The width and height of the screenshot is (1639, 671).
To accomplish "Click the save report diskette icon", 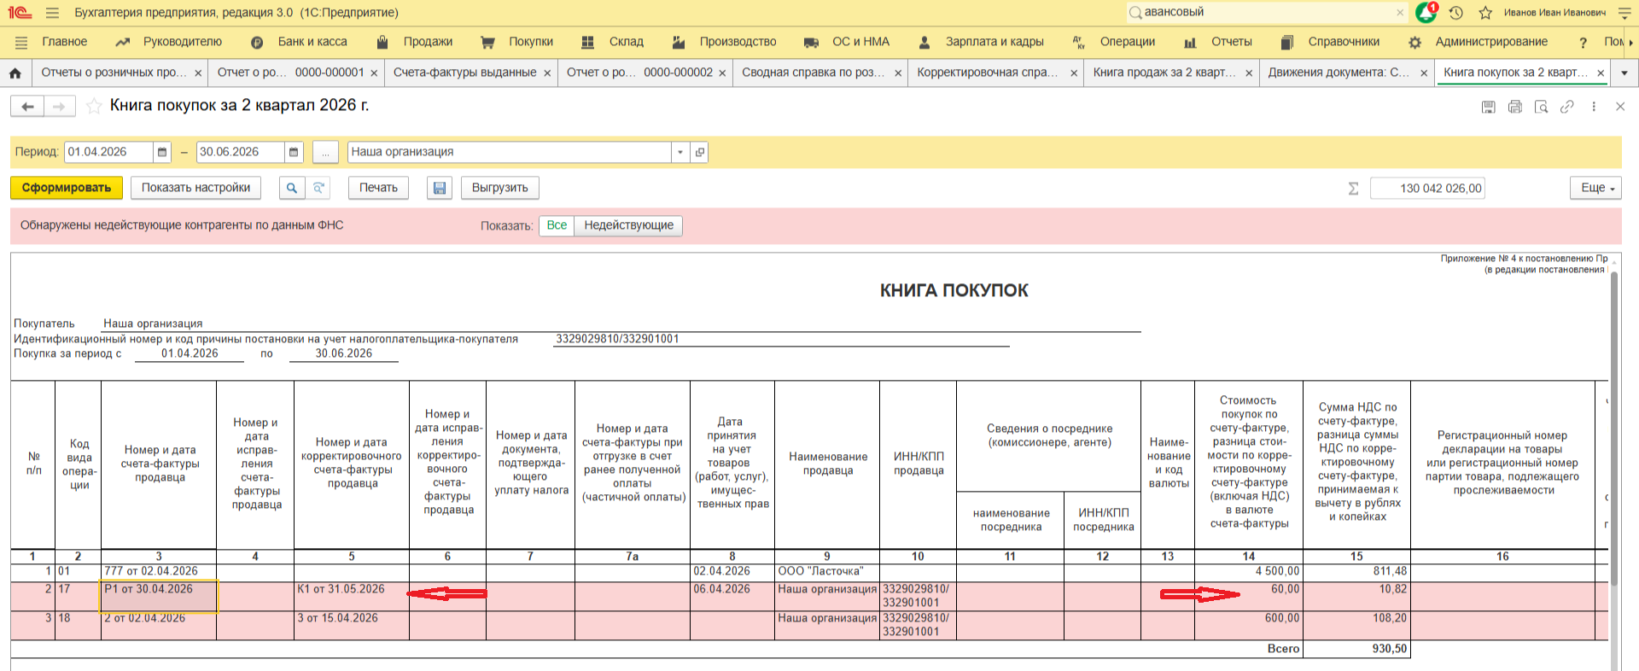I will (439, 188).
